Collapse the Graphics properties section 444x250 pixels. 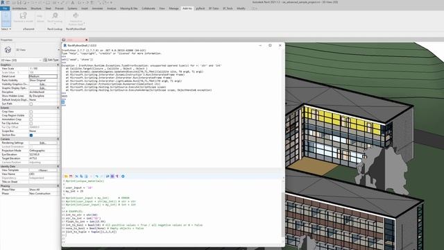[x=58, y=65]
